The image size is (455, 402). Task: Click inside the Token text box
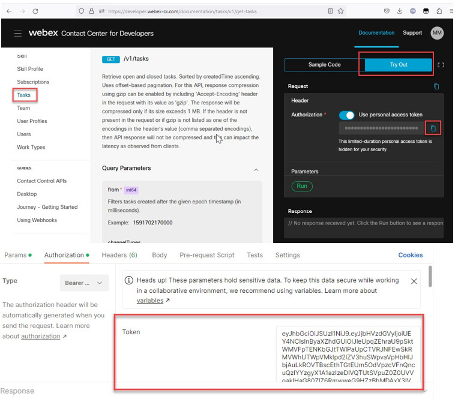pyautogui.click(x=348, y=353)
